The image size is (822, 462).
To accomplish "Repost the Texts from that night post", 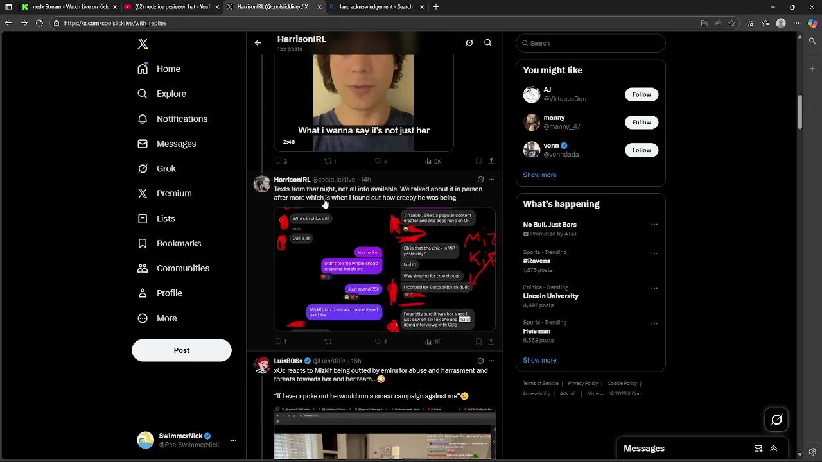I will click(x=328, y=342).
